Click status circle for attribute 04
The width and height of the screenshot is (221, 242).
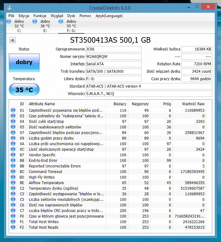pos(13,121)
